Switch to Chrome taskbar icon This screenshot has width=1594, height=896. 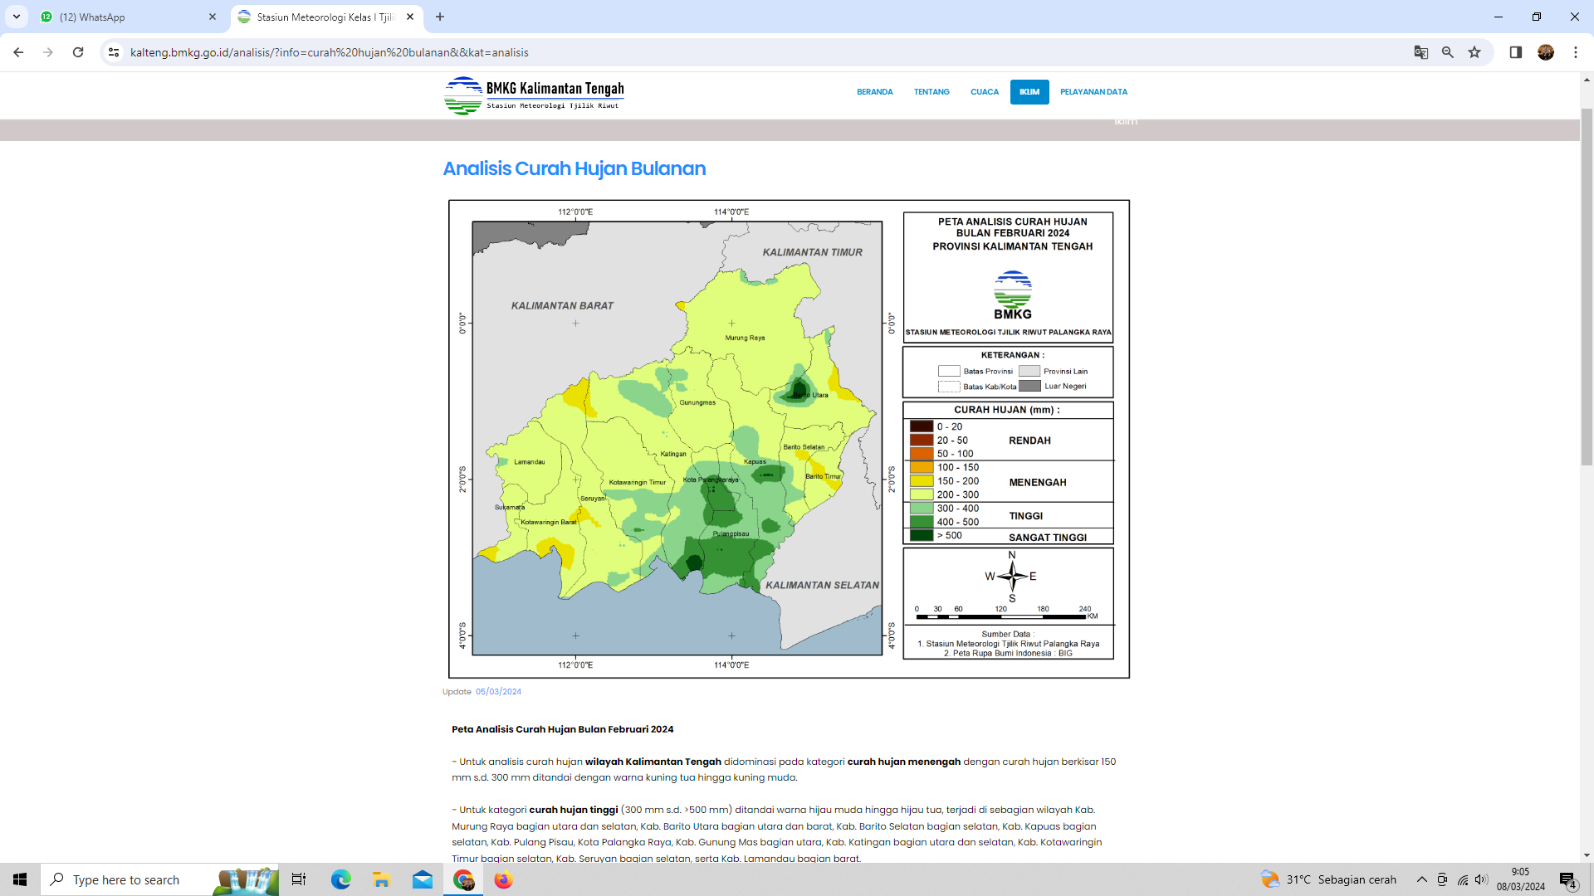[463, 879]
